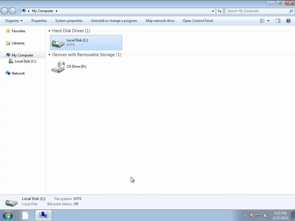The width and height of the screenshot is (295, 221).
Task: Click the Local Disk (C:) sidebar icon
Action: (11, 61)
